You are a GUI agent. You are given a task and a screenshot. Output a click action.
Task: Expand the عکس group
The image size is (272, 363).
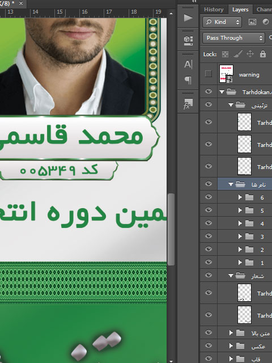[x=231, y=345]
